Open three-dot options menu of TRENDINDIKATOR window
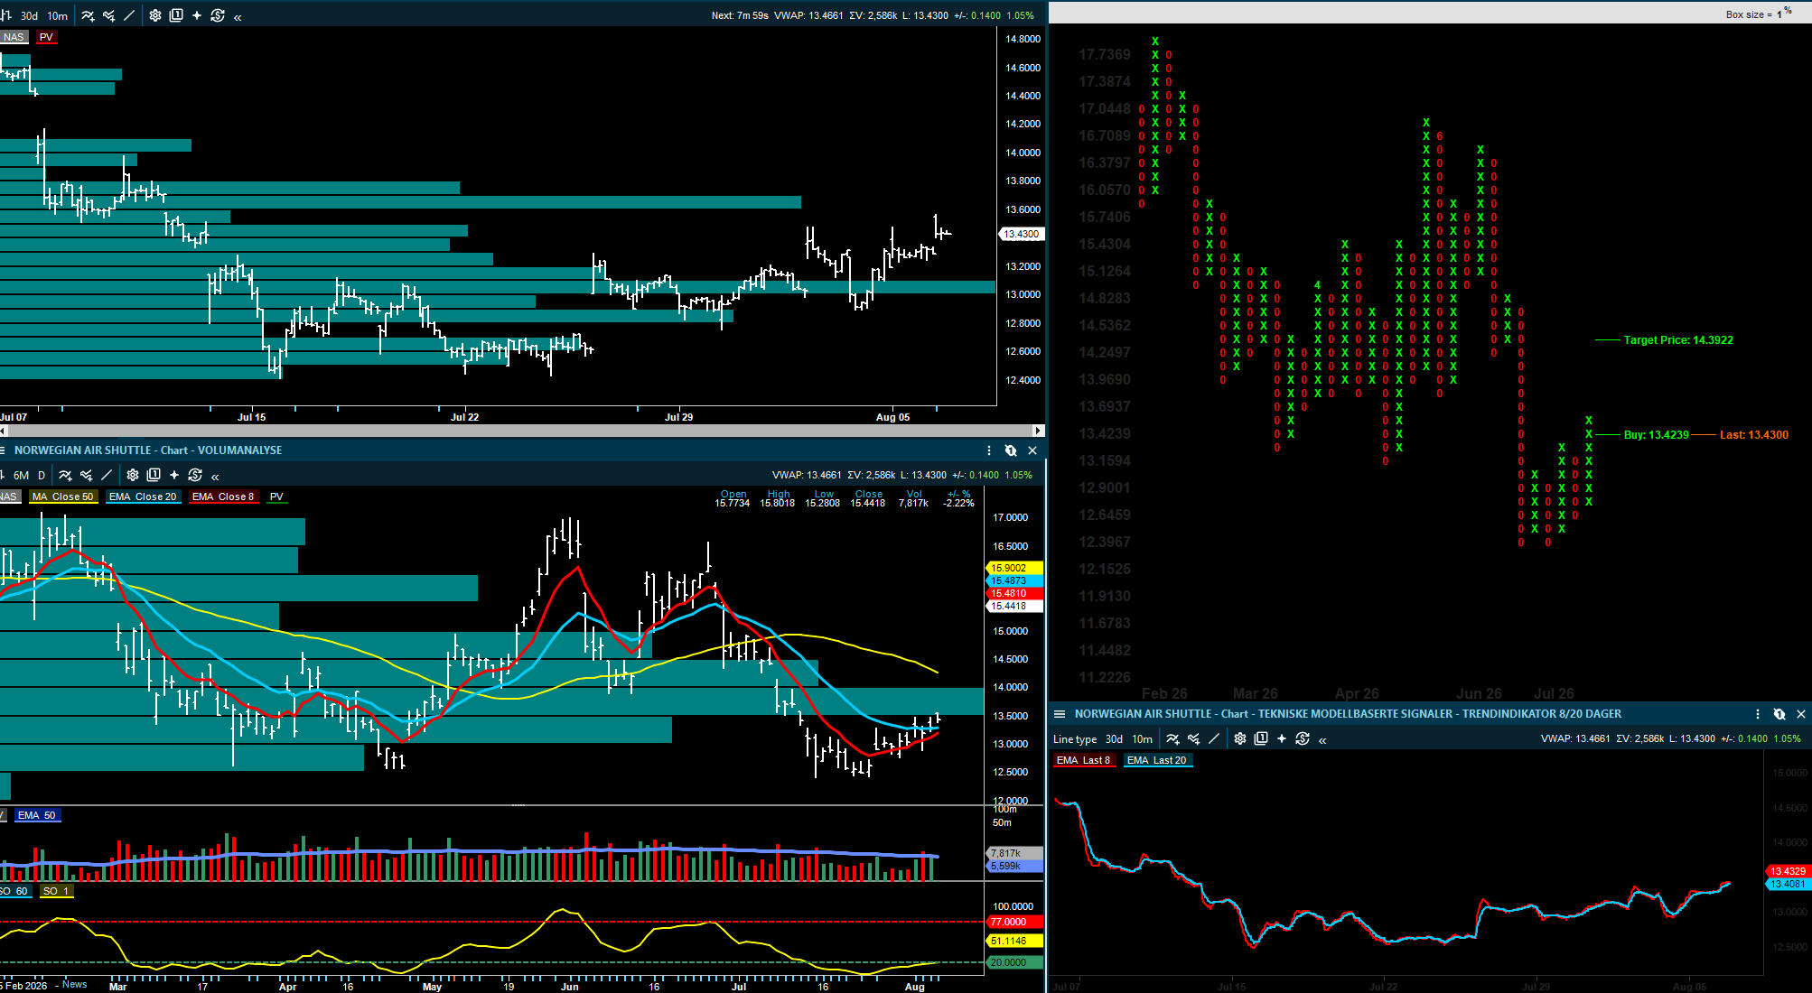 pos(1758,714)
